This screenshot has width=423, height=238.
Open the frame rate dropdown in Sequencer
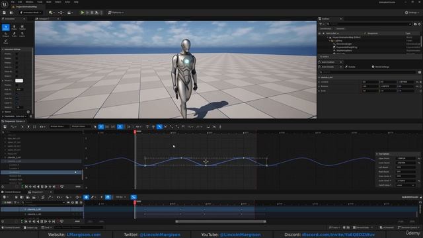120,197
